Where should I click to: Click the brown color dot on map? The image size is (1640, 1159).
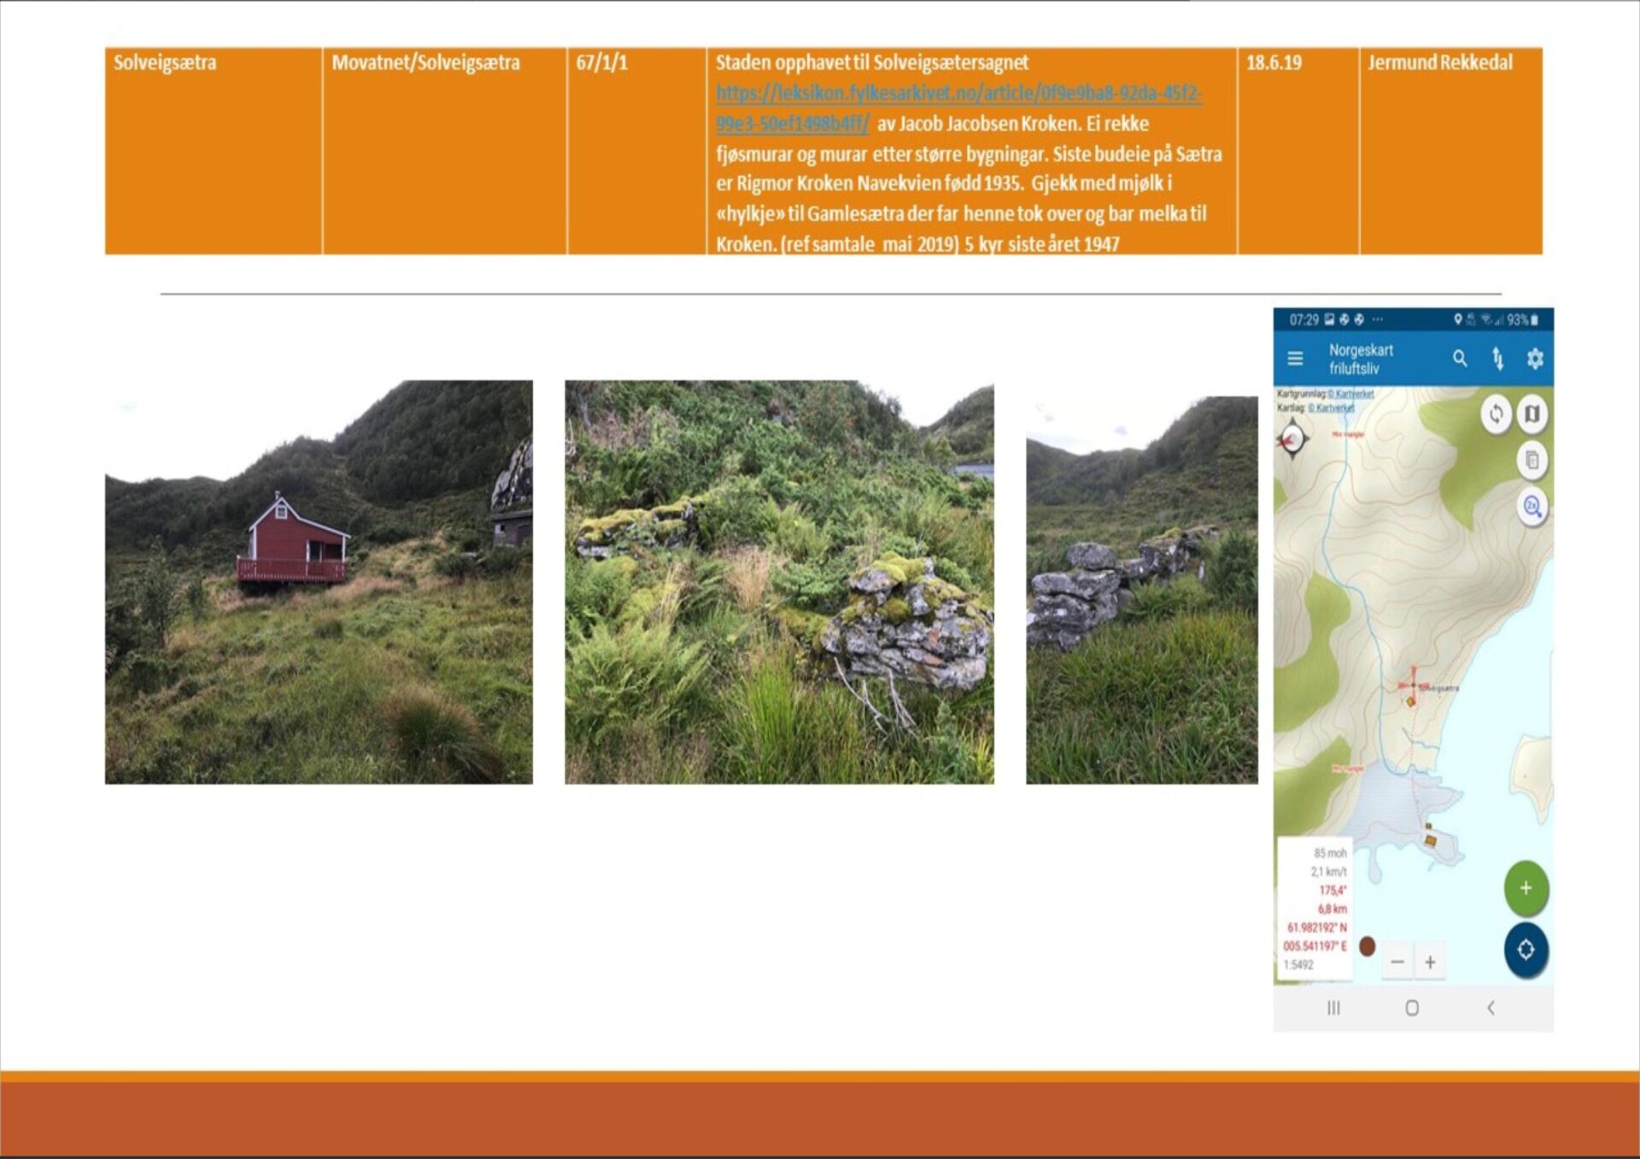pyautogui.click(x=1367, y=946)
